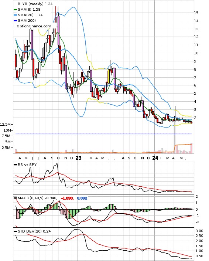The image size is (209, 261).
Task: Click the black RS vs SPY legend marker
Action: 15,165
